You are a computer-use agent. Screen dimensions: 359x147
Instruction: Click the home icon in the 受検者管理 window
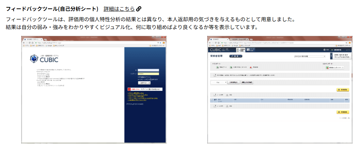pos(218,43)
